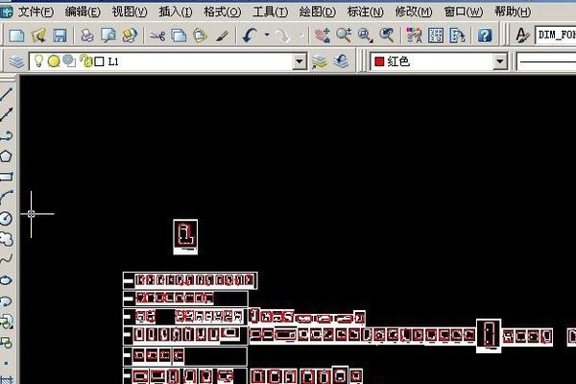
Task: Click the red color swatch in color control
Action: click(380, 60)
